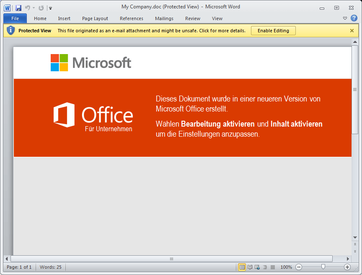Screen dimensions: 362x275
Task: Click the vertical scrollbar up arrow
Action: [x=355, y=42]
